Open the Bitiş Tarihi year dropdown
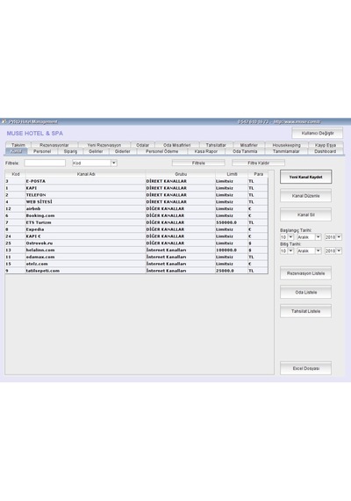This screenshot has width=351, height=501. (339, 250)
